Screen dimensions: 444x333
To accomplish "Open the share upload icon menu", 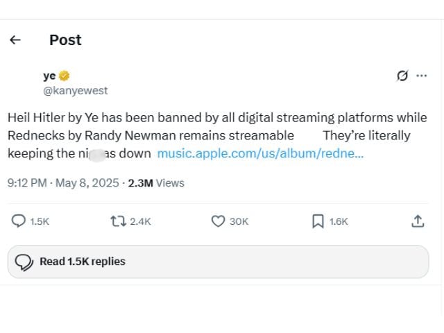I will tap(418, 221).
